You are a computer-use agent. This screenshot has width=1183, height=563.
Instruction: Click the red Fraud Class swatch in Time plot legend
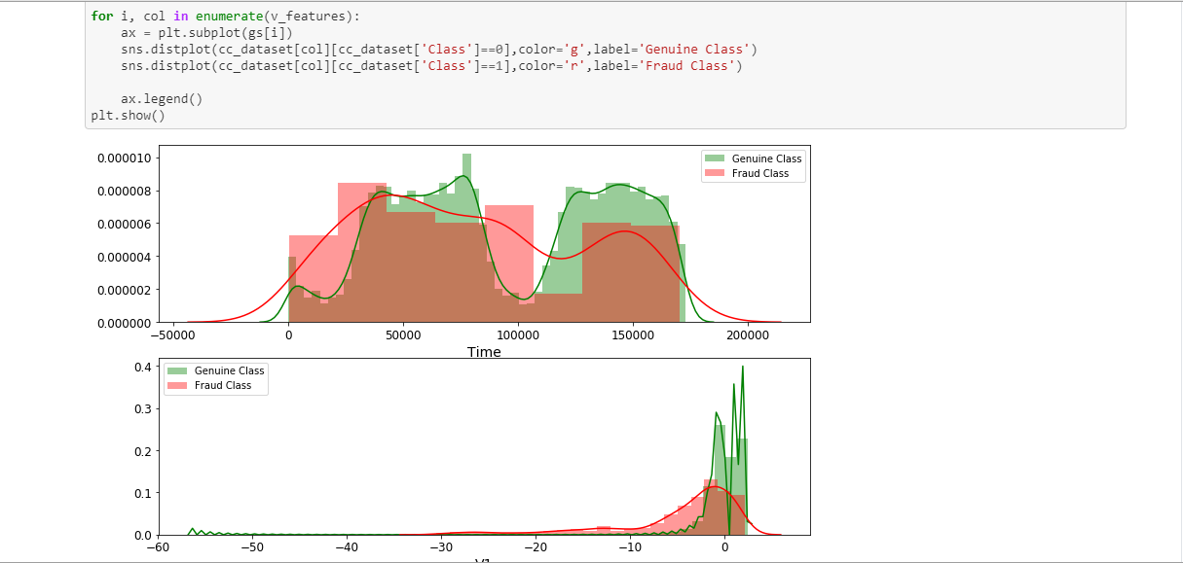click(x=715, y=174)
